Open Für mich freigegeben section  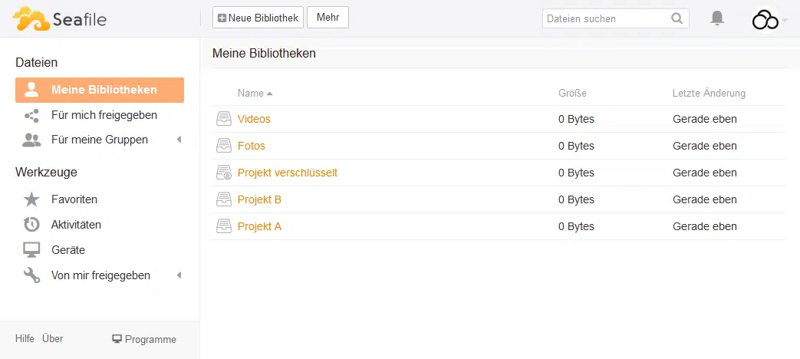104,115
